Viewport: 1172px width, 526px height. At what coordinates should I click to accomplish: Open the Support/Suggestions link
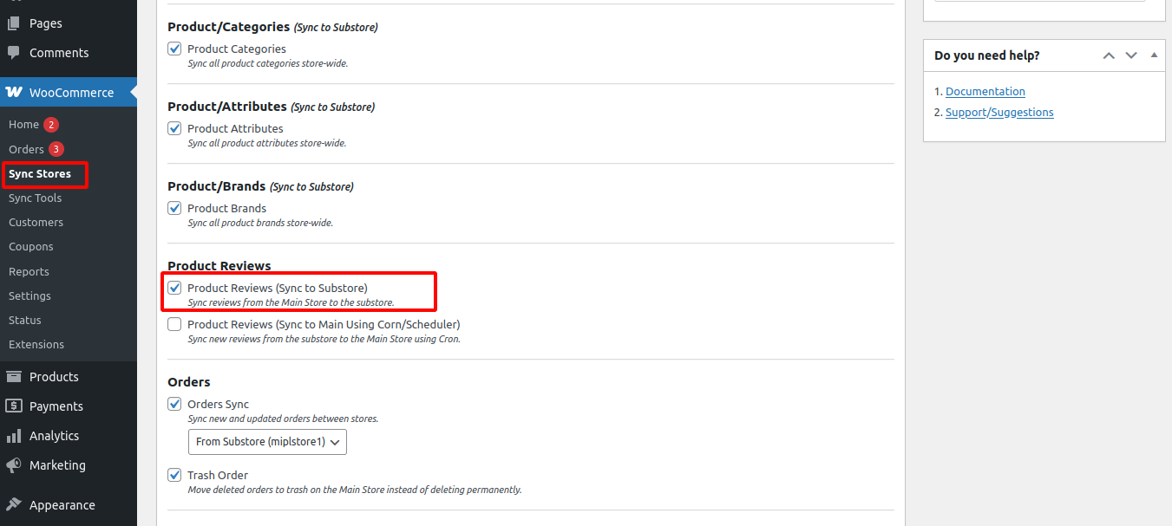click(999, 113)
